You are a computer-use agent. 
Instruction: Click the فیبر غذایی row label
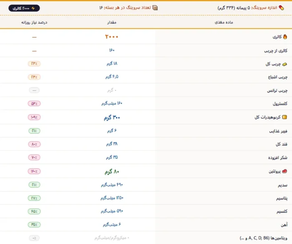278,131
